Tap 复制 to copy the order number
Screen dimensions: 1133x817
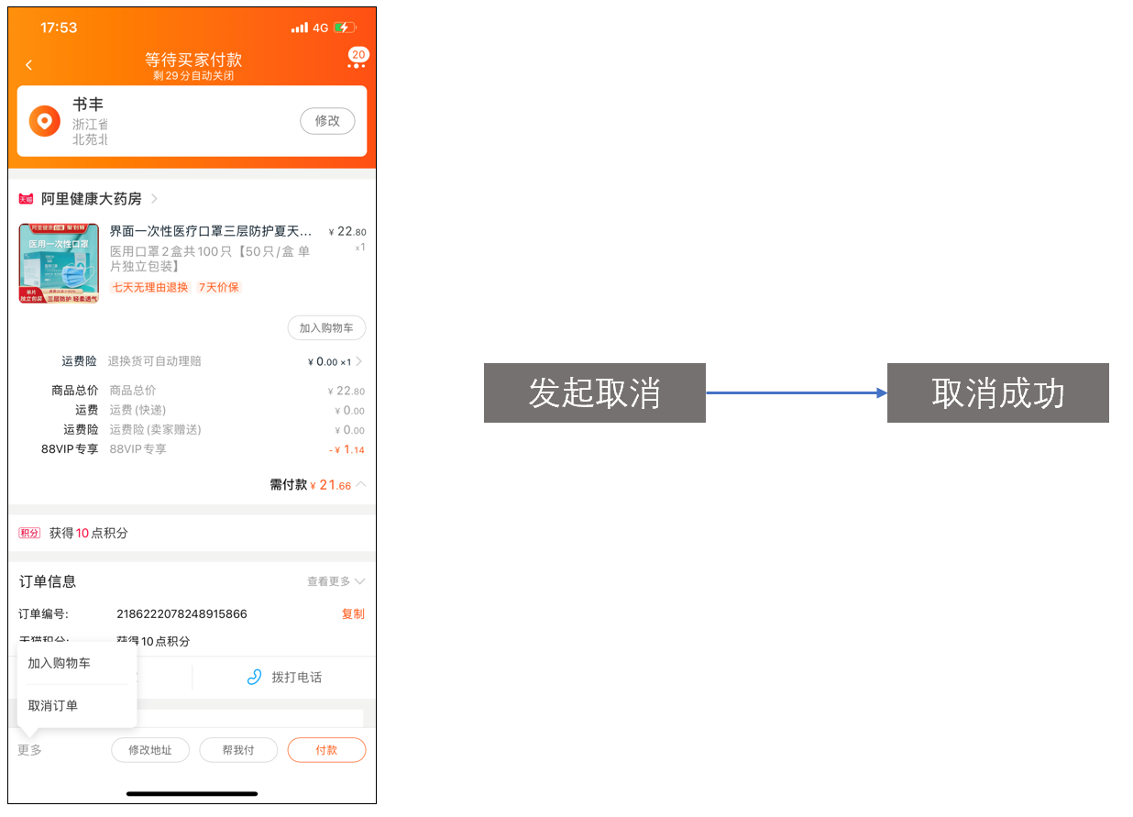tap(354, 613)
